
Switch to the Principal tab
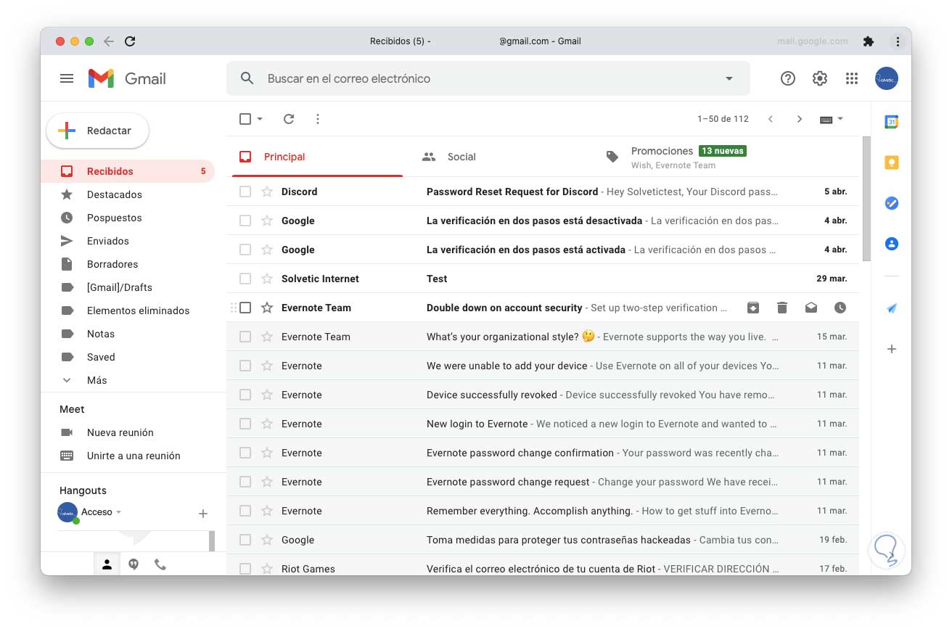point(317,157)
